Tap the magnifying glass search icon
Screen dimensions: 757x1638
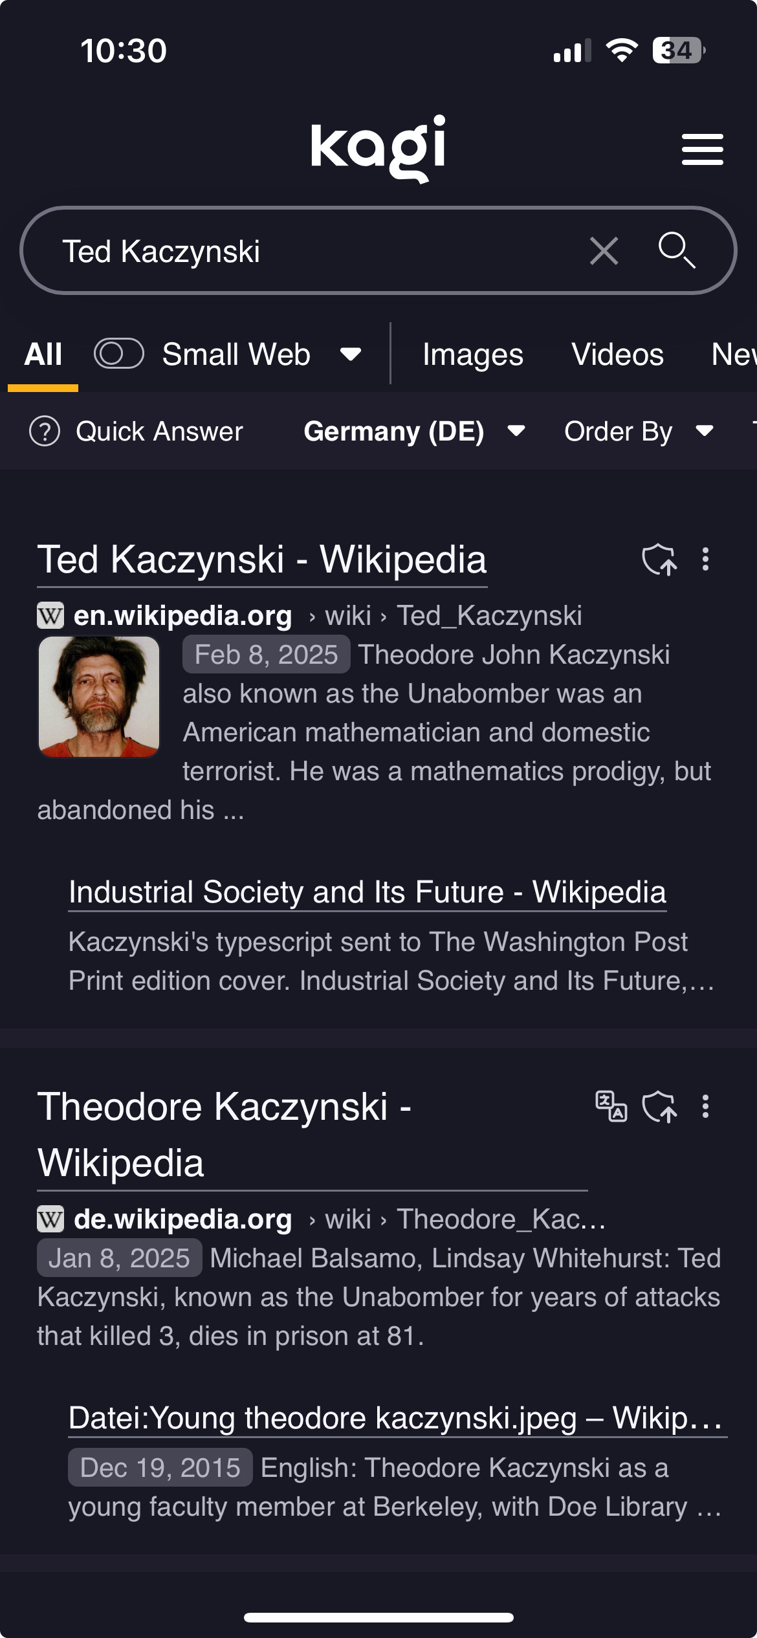tap(676, 250)
